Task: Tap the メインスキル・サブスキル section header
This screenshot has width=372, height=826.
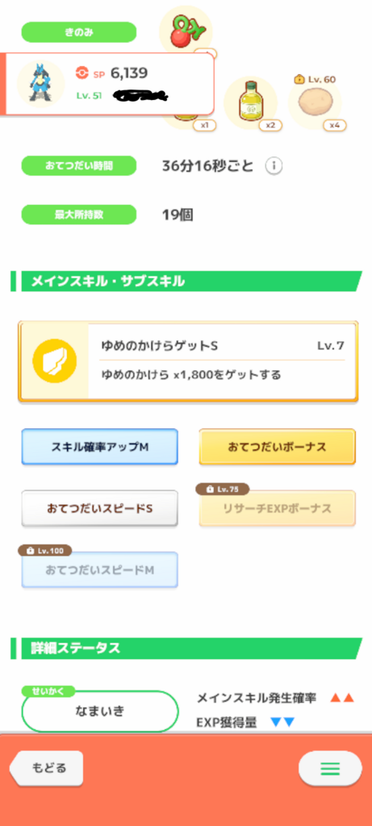Action: coord(186,282)
